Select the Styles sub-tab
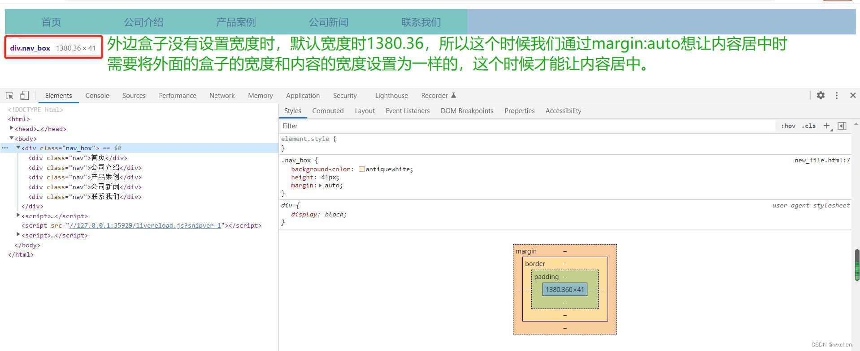The image size is (860, 351). (292, 111)
